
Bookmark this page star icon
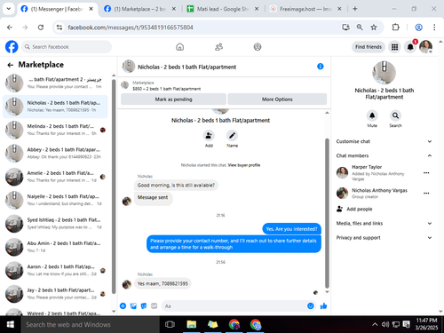(x=374, y=28)
